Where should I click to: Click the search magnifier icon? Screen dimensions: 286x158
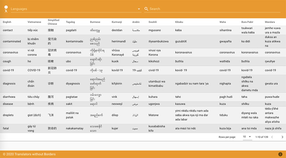tap(146, 9)
